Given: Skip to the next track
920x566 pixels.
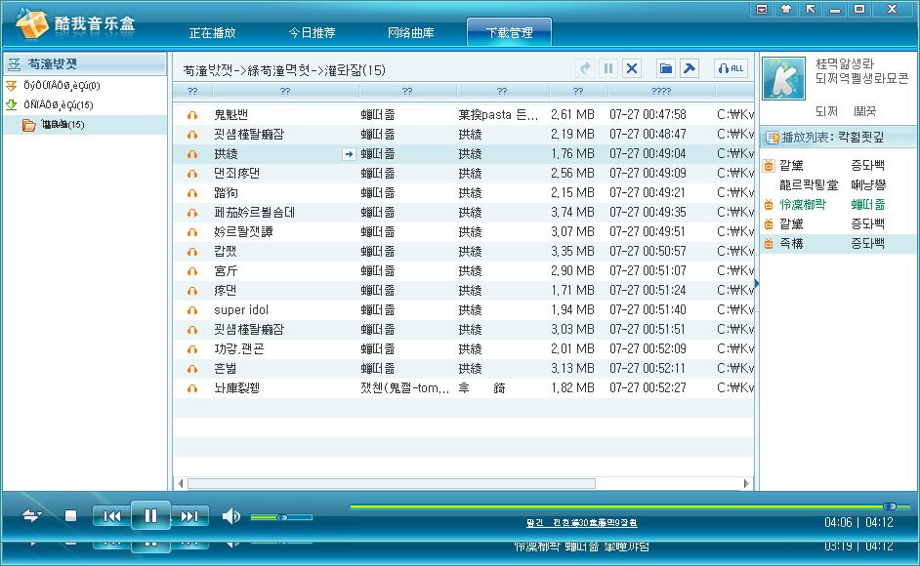Looking at the screenshot, I should [x=189, y=516].
